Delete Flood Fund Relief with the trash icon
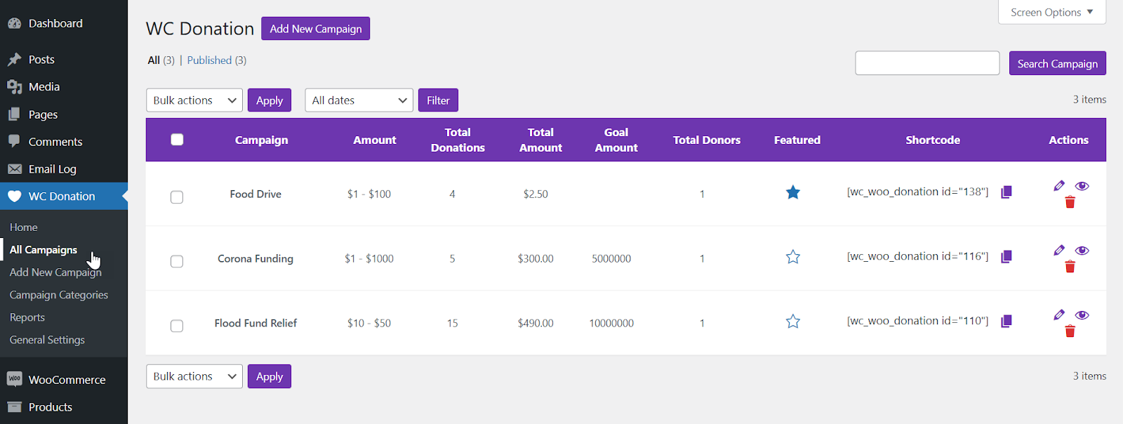Screen dimensions: 1123x424 [x=1070, y=331]
